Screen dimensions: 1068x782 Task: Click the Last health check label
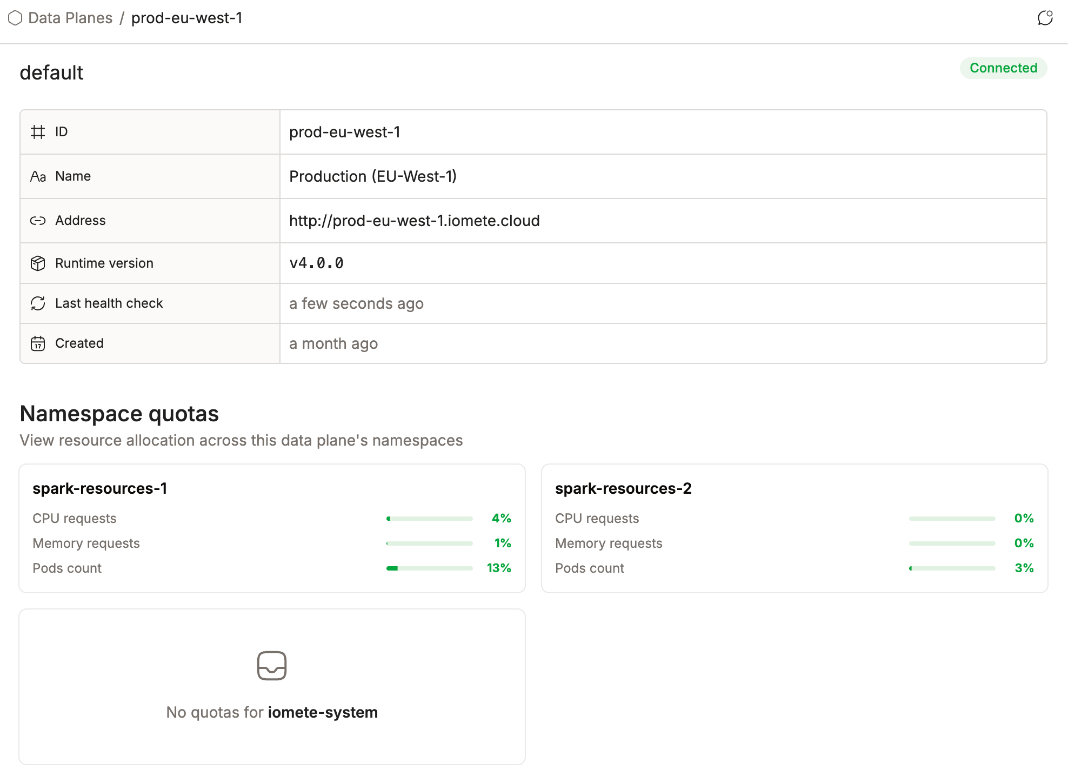109,303
